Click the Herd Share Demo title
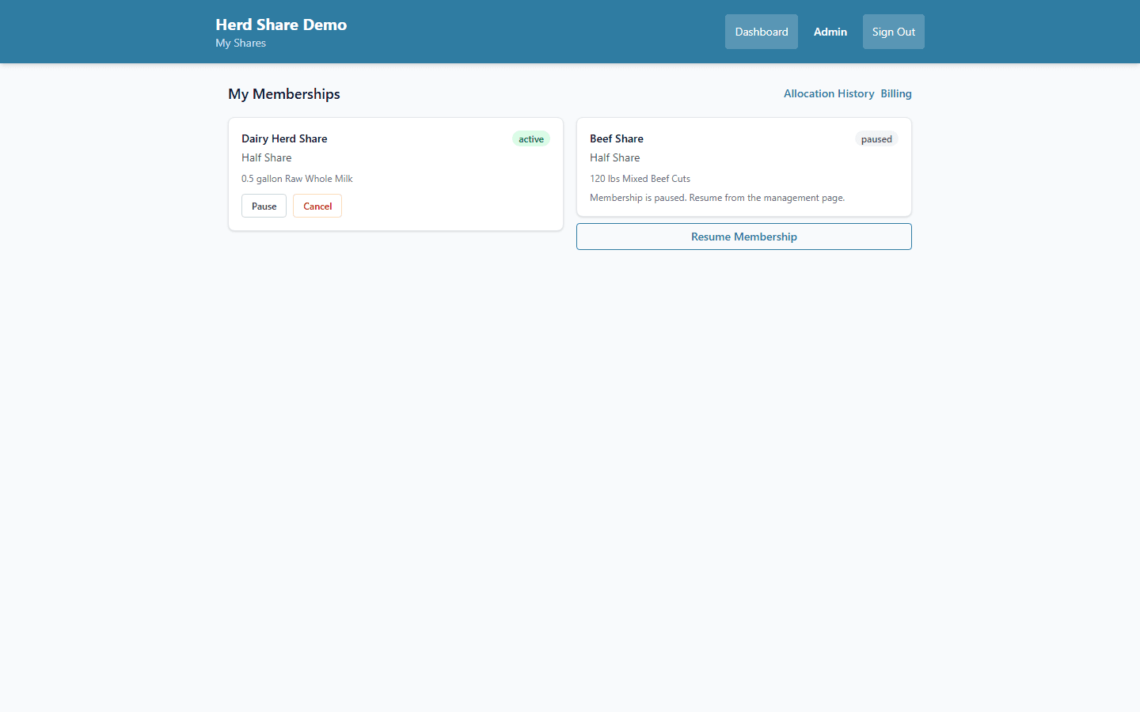The height and width of the screenshot is (712, 1140). [x=281, y=25]
